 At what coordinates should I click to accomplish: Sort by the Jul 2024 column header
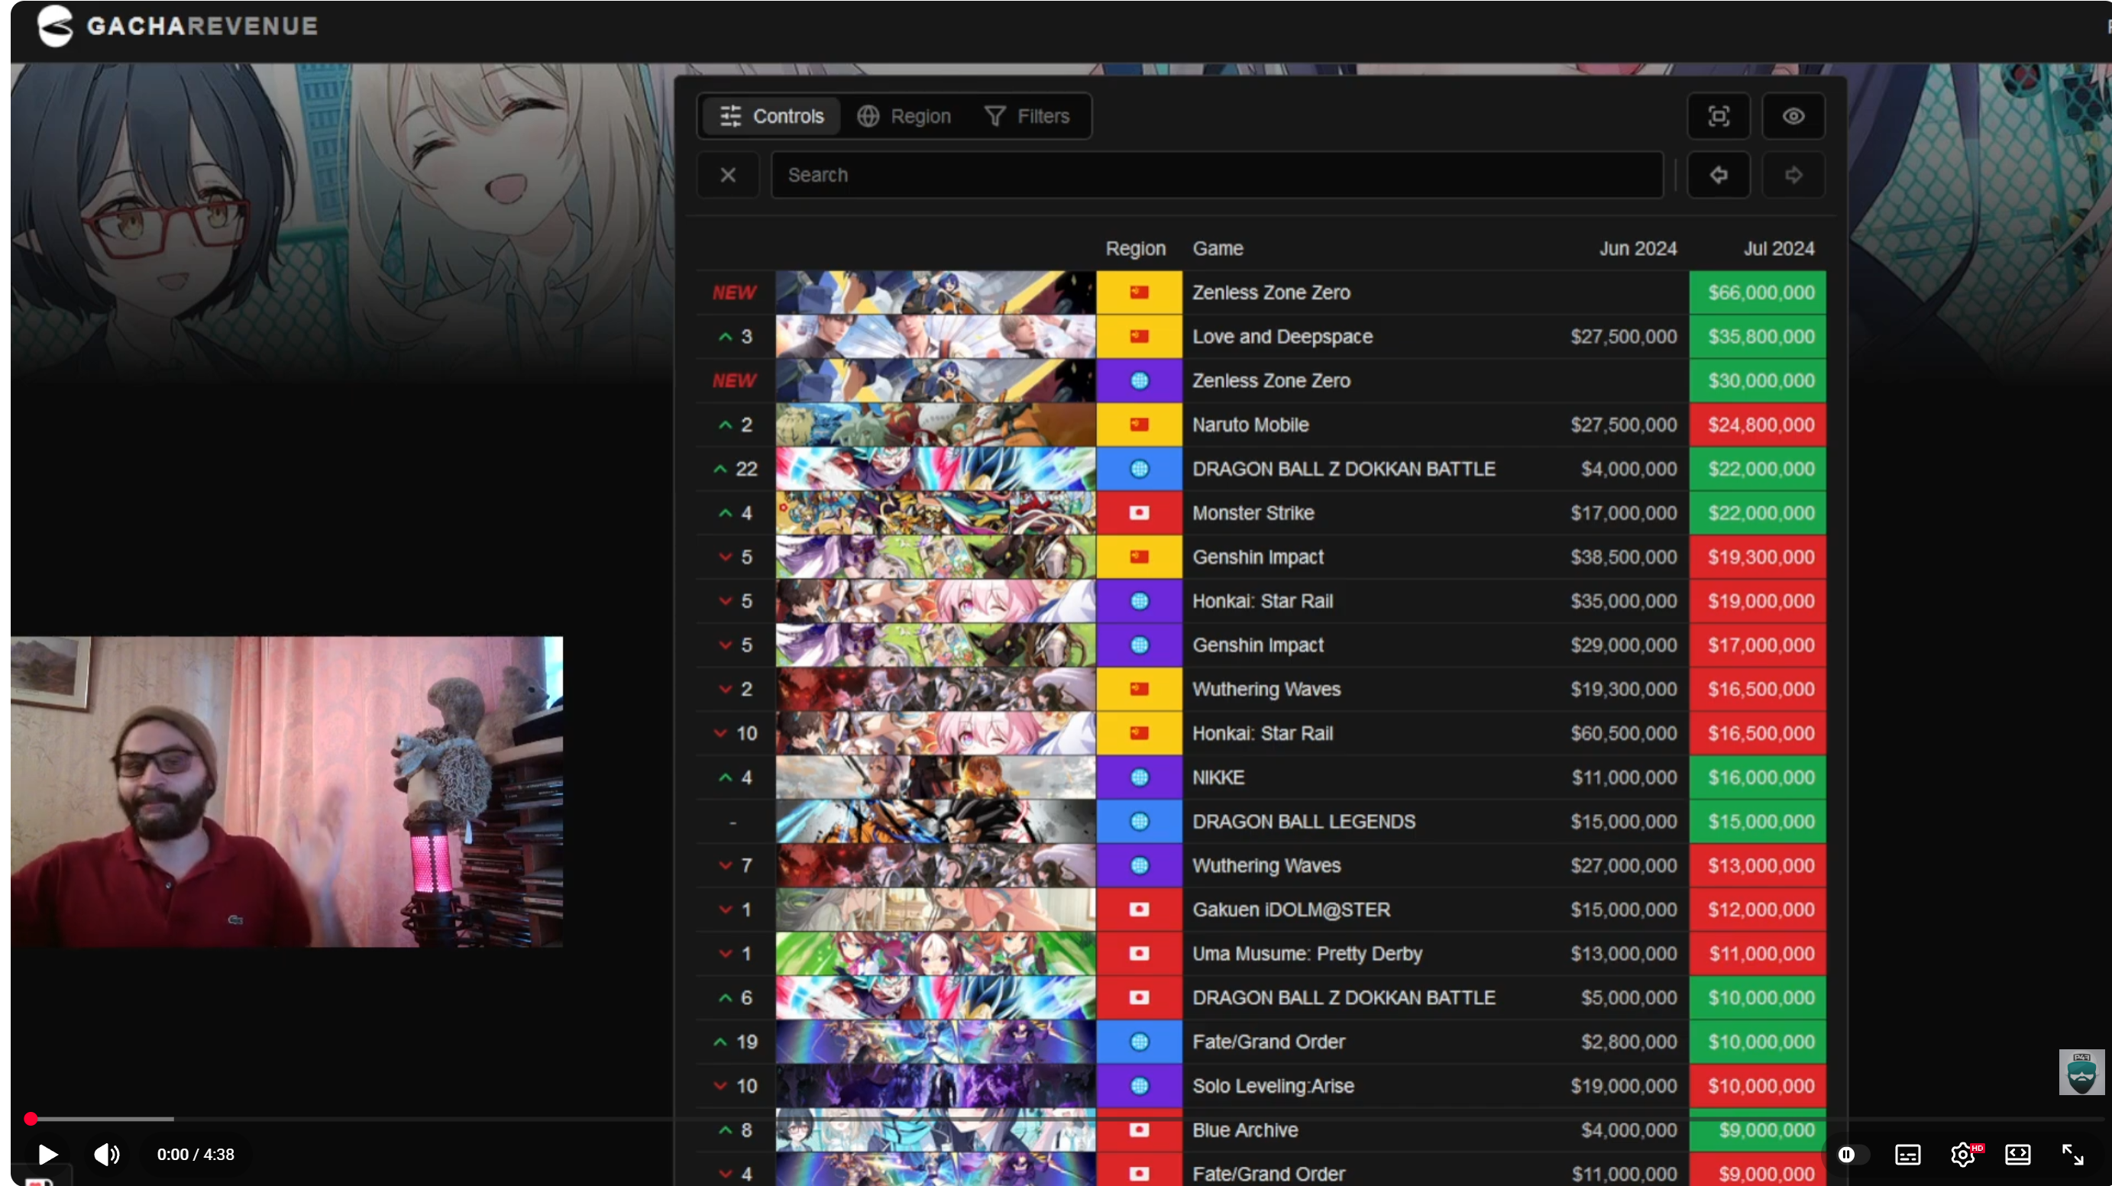[1777, 248]
